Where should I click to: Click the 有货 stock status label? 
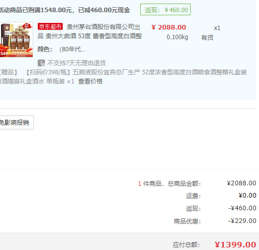(x=207, y=37)
